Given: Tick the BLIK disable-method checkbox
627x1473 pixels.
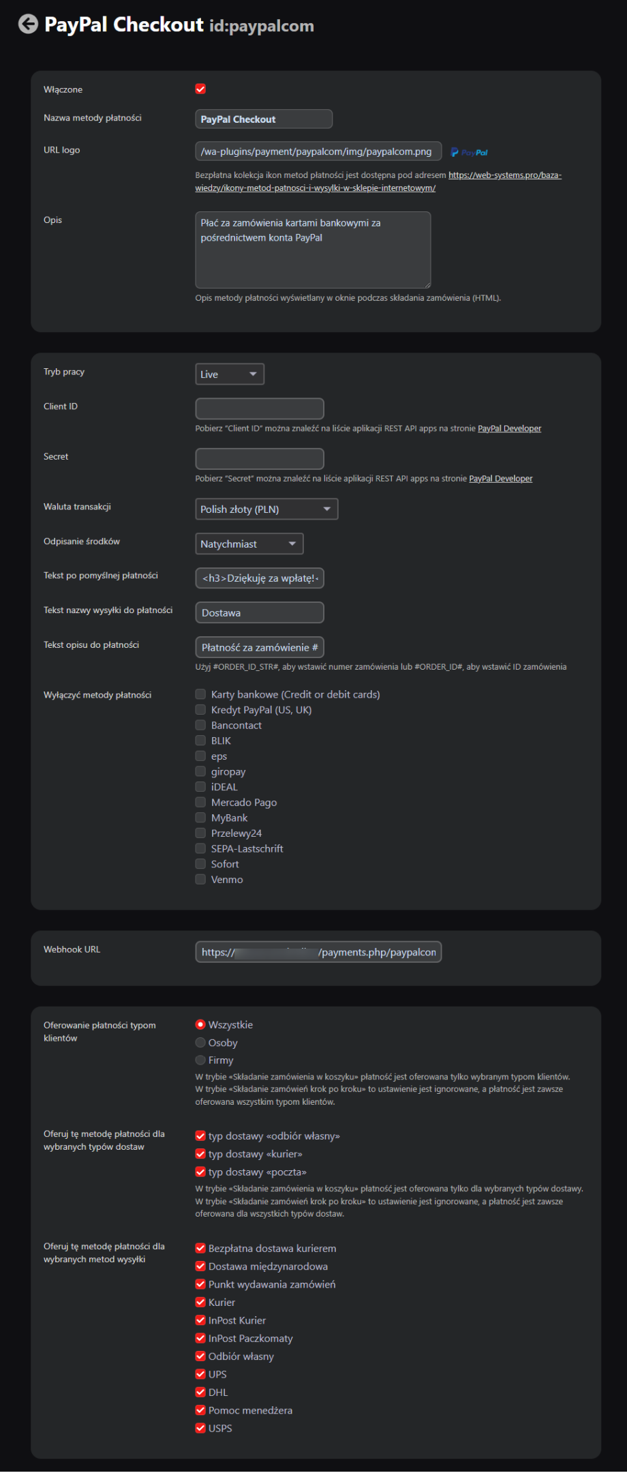Looking at the screenshot, I should point(200,741).
